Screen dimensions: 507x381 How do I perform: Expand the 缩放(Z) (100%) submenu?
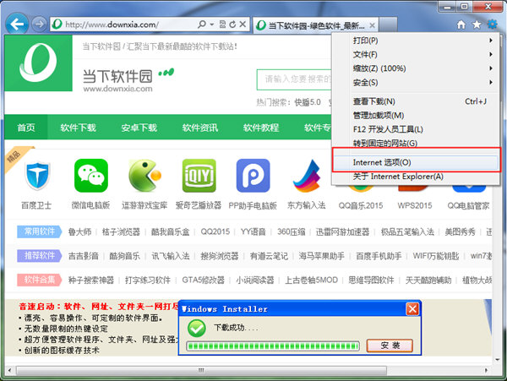416,68
